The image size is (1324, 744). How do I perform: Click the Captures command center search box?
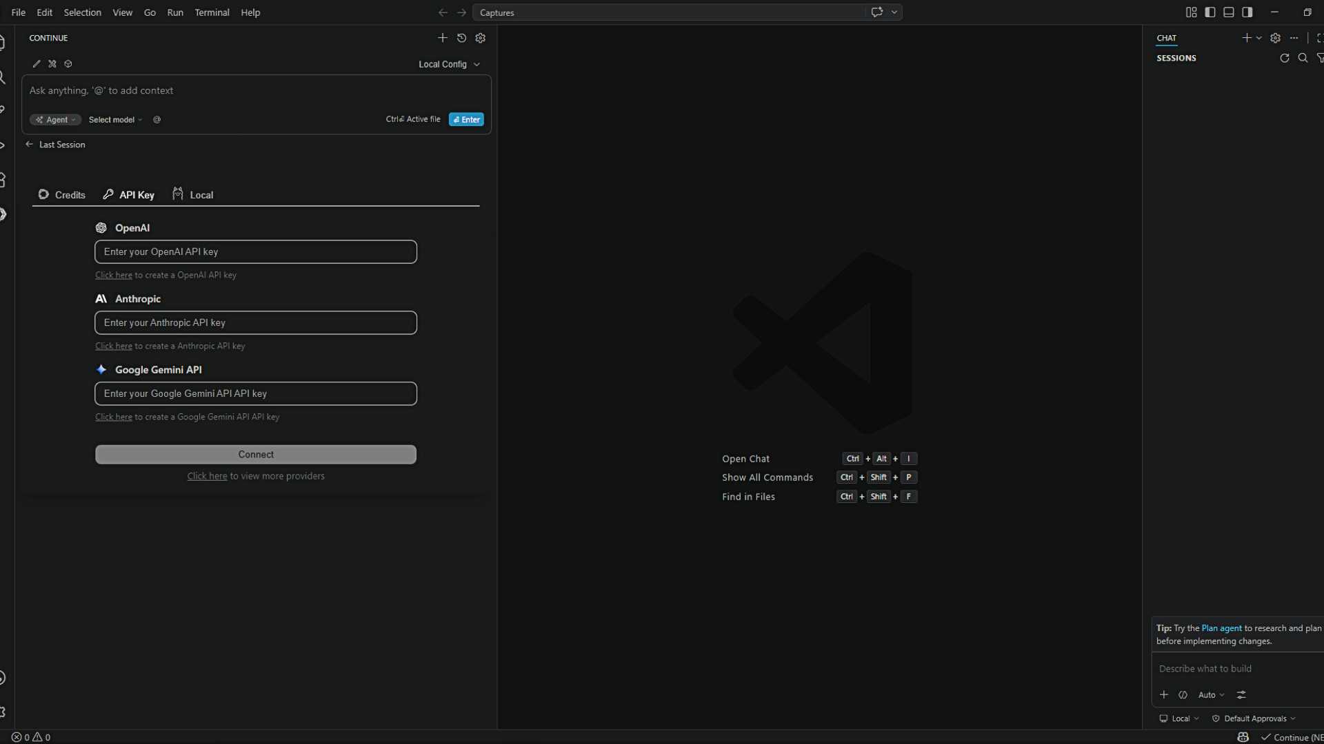pyautogui.click(x=669, y=12)
